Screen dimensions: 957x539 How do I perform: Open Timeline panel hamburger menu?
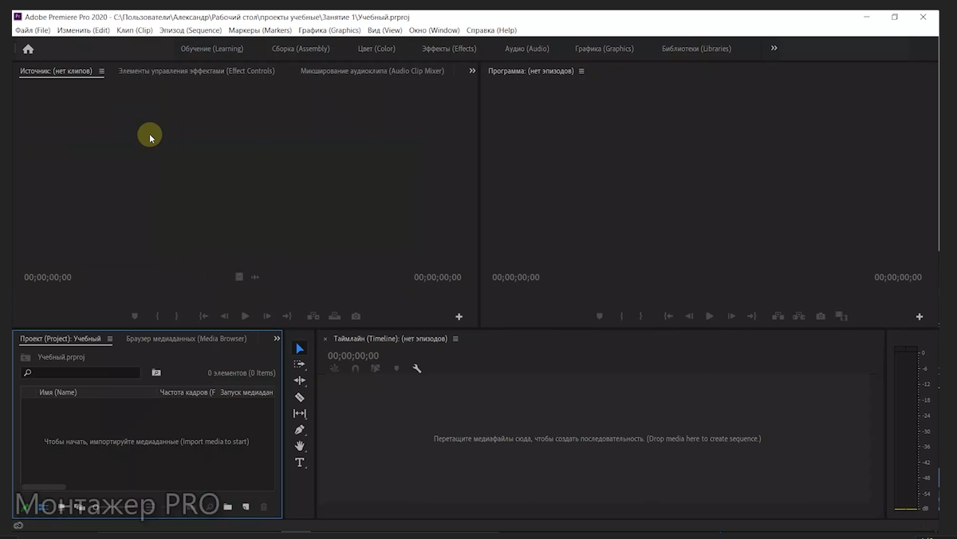point(455,339)
